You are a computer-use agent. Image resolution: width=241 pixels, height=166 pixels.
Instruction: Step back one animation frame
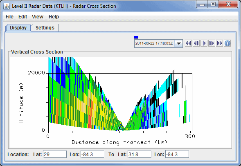tap(196, 43)
